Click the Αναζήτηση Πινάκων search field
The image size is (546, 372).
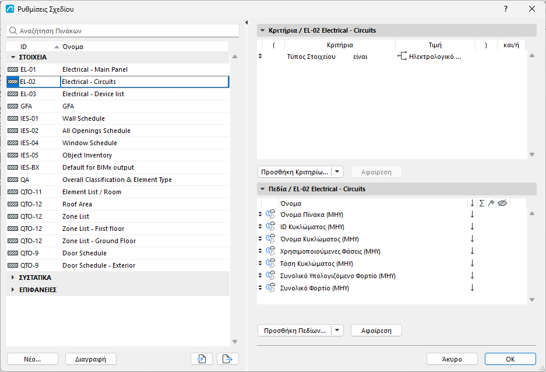pyautogui.click(x=123, y=31)
